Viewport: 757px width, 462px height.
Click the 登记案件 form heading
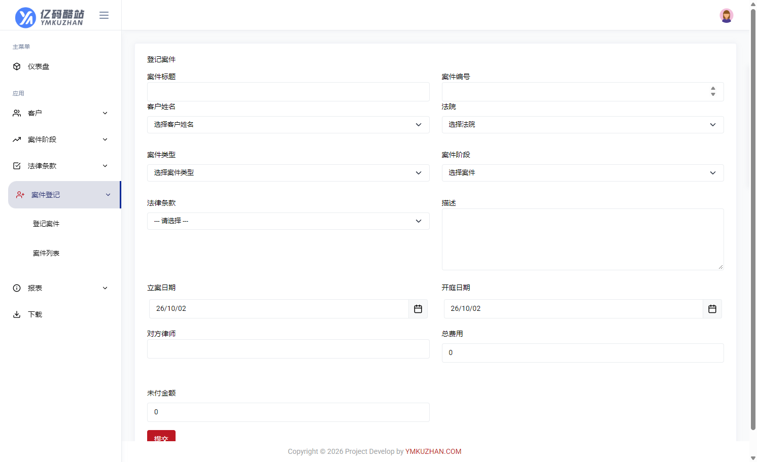coord(161,59)
